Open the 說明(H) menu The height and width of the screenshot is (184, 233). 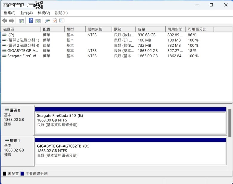[61, 13]
